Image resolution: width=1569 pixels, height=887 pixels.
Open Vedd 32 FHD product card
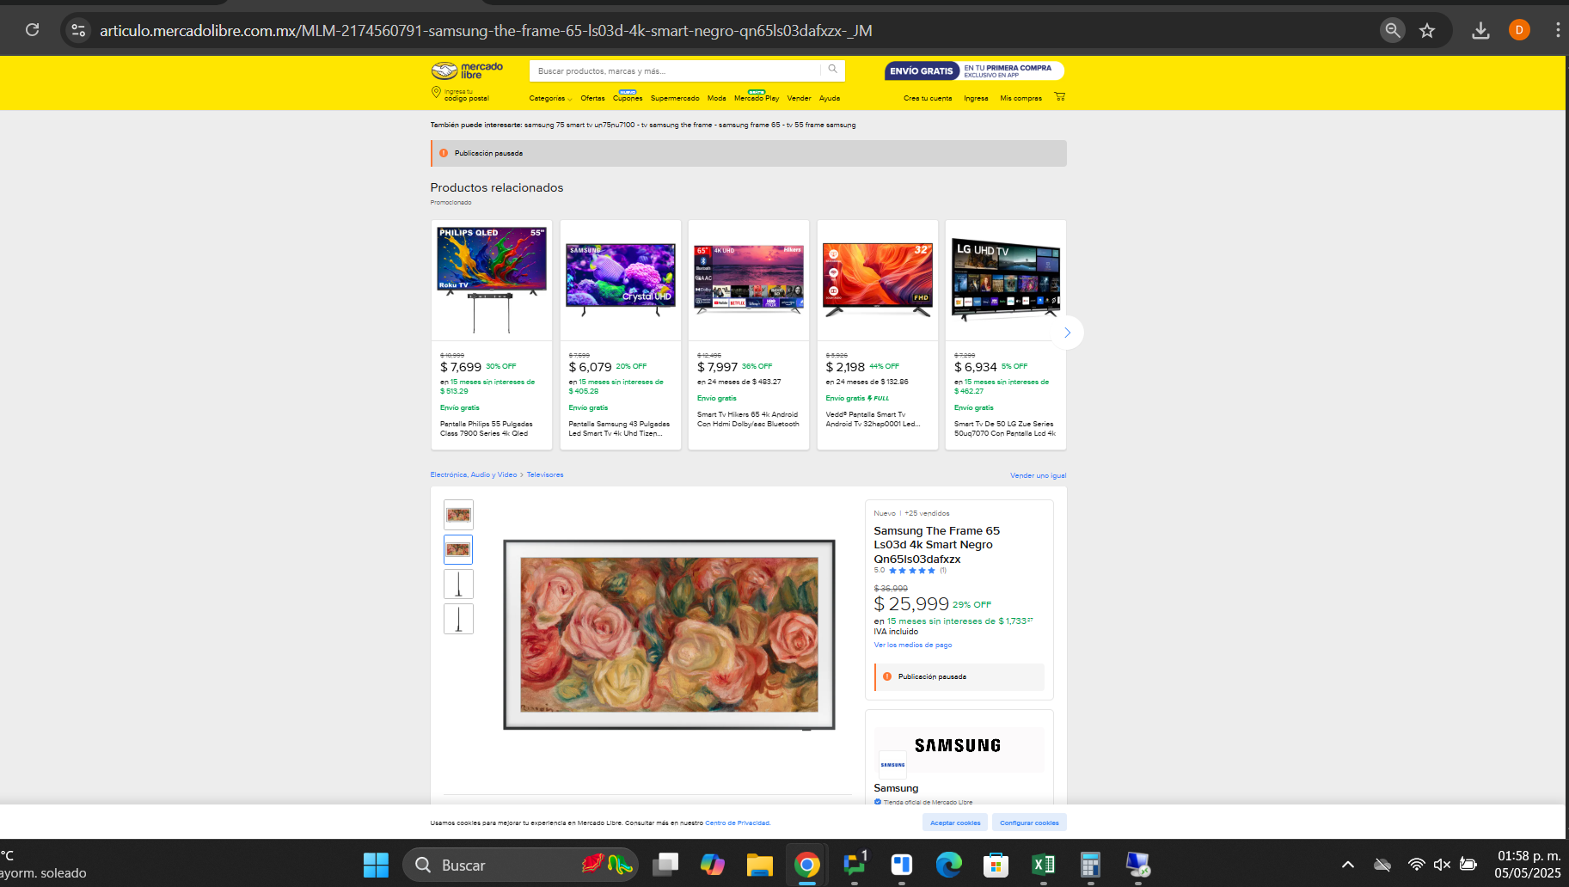(x=878, y=334)
